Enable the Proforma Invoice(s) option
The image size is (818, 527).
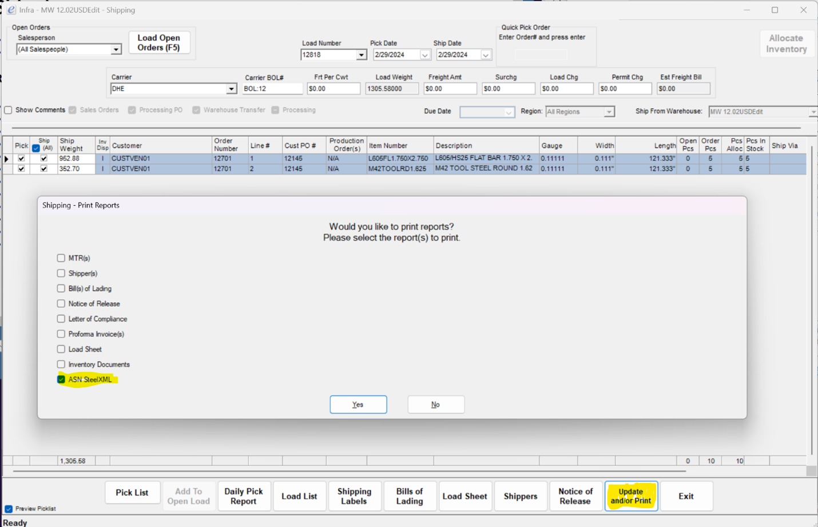[x=61, y=334]
